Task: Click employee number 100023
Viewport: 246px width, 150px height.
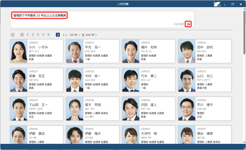Action: coord(202,71)
